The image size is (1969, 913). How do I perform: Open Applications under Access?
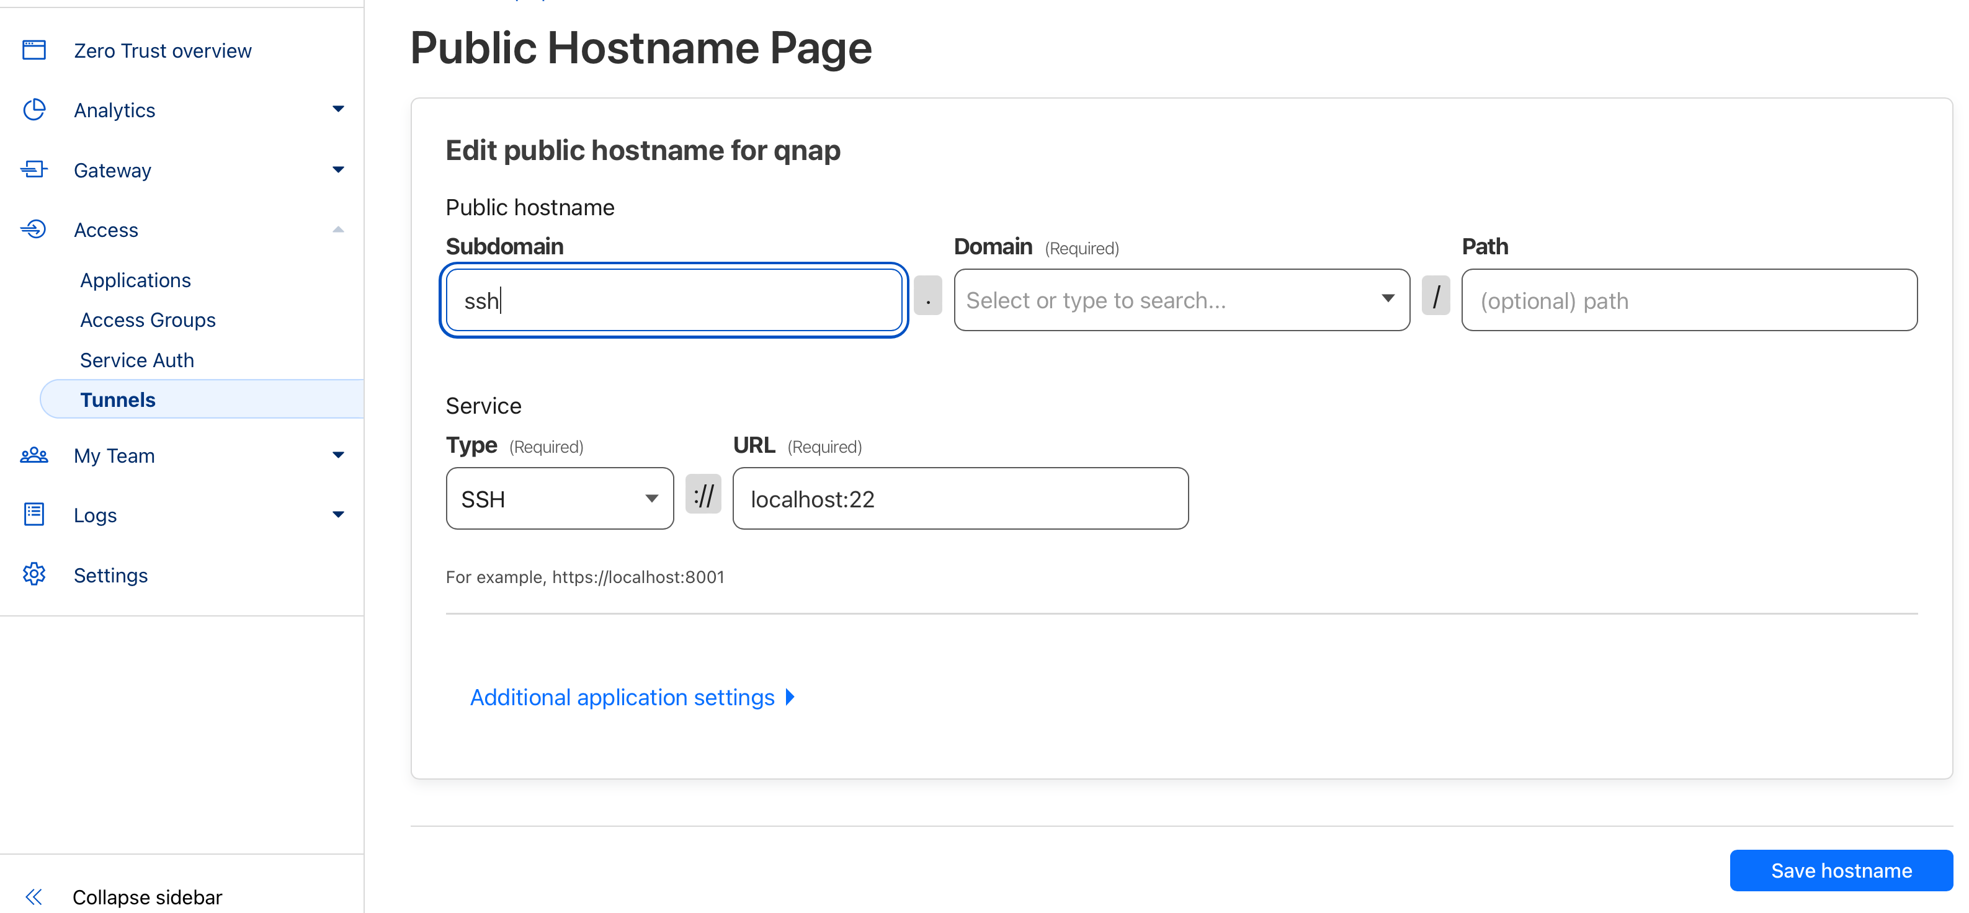[x=135, y=280]
